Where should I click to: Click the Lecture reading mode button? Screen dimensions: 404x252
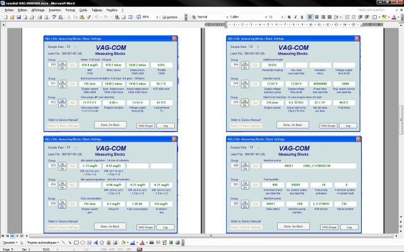[170, 17]
